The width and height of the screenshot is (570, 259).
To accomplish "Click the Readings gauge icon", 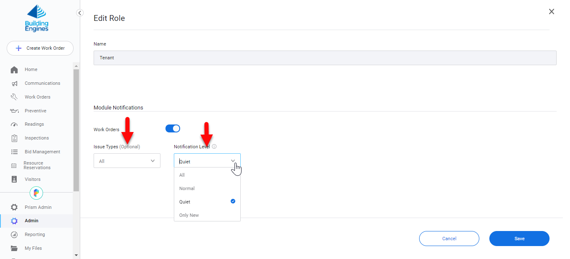I will click(14, 124).
